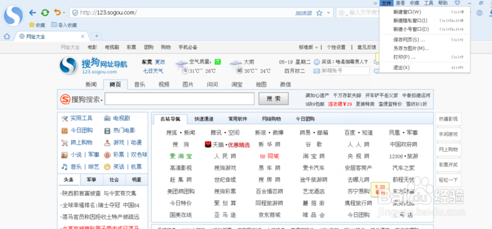Select 退出(X) in the file menu
This screenshot has width=492, height=229.
[x=425, y=68]
